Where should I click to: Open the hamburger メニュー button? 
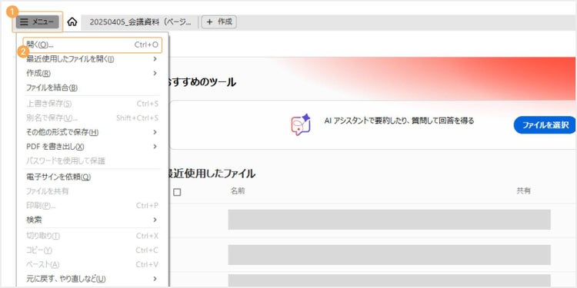[37, 22]
